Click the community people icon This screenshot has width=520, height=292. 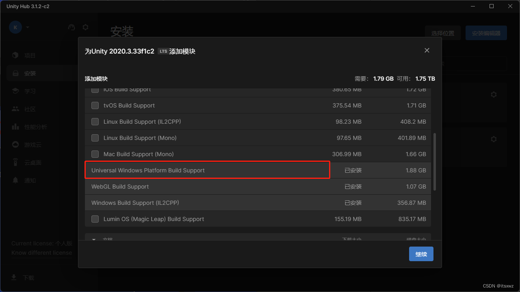[x=15, y=109]
